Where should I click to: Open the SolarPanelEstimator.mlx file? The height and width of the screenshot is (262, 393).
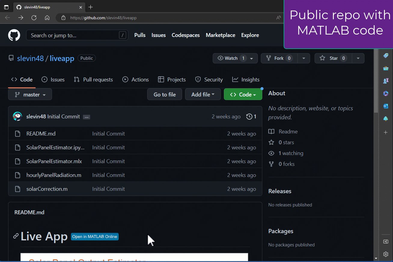pos(54,161)
